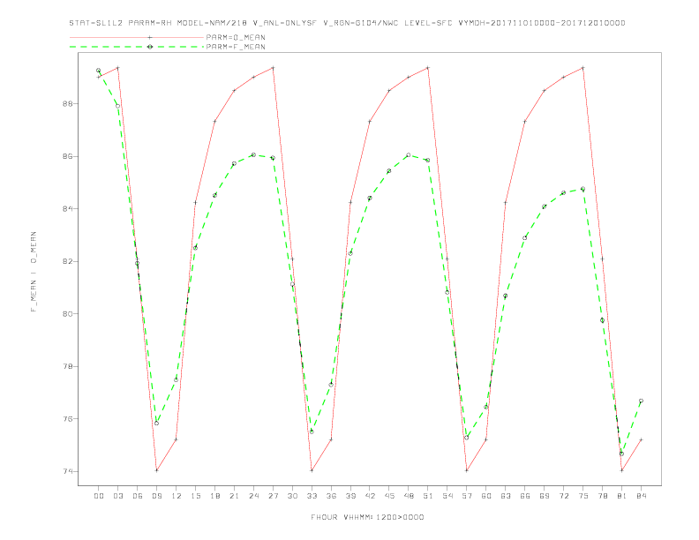Click the x-axis tick label 24
The width and height of the screenshot is (699, 540).
click(x=253, y=496)
